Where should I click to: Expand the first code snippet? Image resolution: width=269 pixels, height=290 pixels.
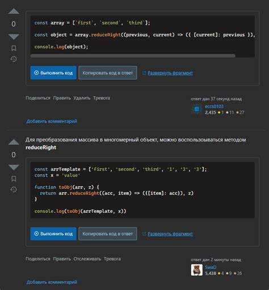pyautogui.click(x=168, y=73)
